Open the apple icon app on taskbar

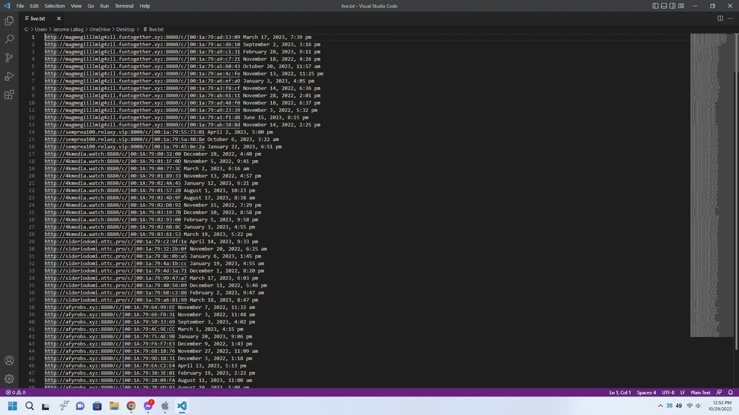coord(165,406)
